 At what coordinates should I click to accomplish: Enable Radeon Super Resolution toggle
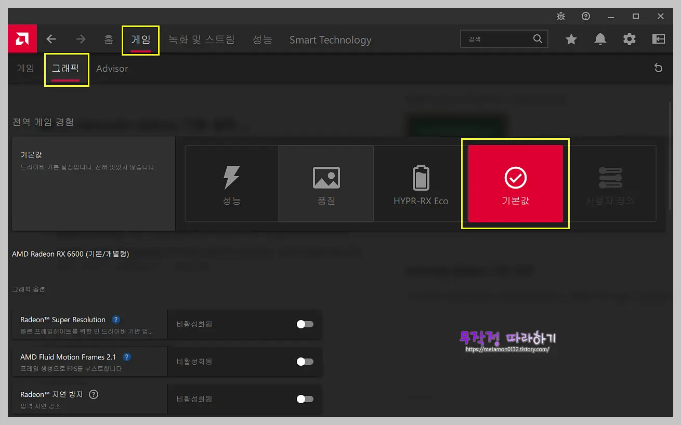pos(305,324)
